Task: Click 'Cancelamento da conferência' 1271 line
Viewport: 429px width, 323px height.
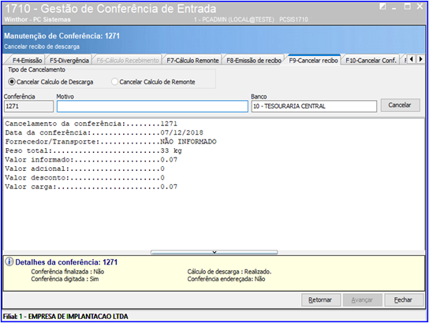Action: tap(91, 124)
